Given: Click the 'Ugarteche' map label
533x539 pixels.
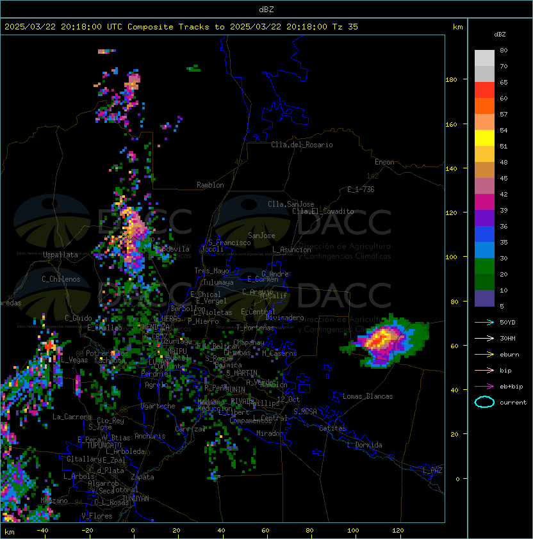Looking at the screenshot, I should click(x=158, y=406).
